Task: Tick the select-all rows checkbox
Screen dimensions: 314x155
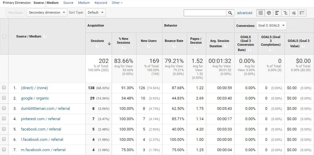Action: (x=4, y=36)
